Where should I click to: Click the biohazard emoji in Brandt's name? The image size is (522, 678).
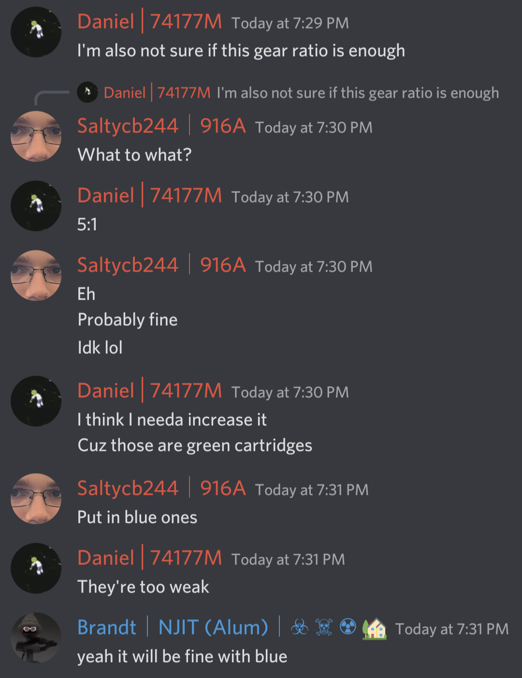pyautogui.click(x=300, y=628)
